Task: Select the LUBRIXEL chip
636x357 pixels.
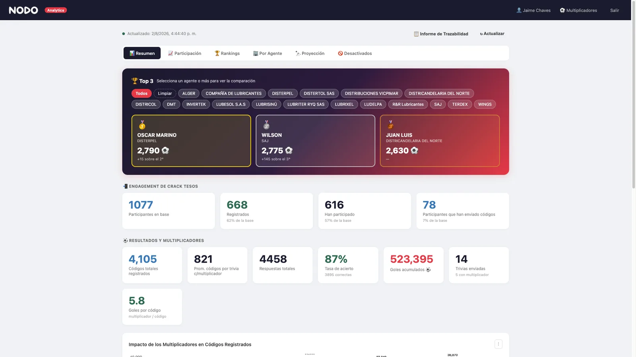Action: pos(344,104)
